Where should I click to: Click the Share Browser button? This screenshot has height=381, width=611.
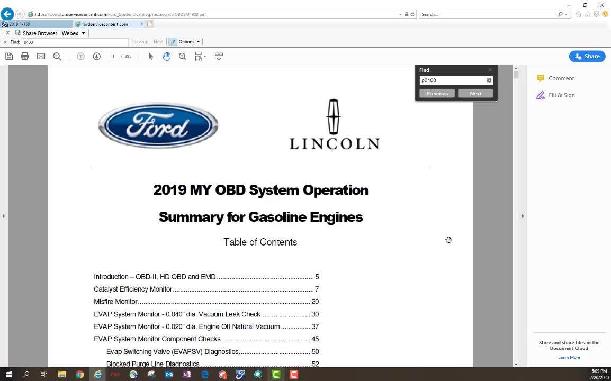pyautogui.click(x=36, y=33)
